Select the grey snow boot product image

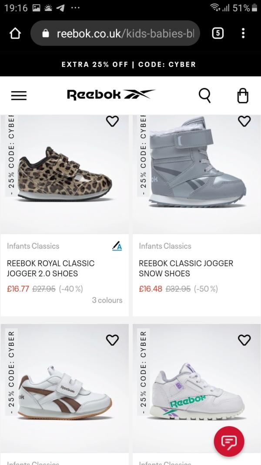pos(197,168)
